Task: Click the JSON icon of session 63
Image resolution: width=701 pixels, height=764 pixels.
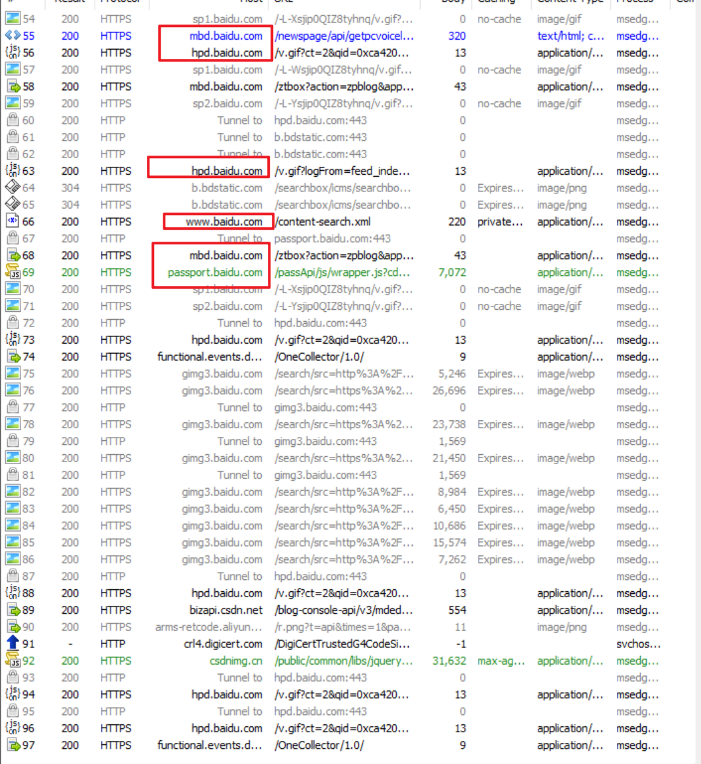Action: (x=13, y=171)
